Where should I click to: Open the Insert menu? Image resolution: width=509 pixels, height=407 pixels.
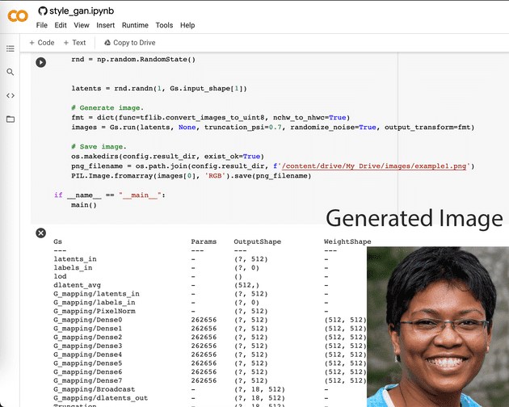coord(106,25)
